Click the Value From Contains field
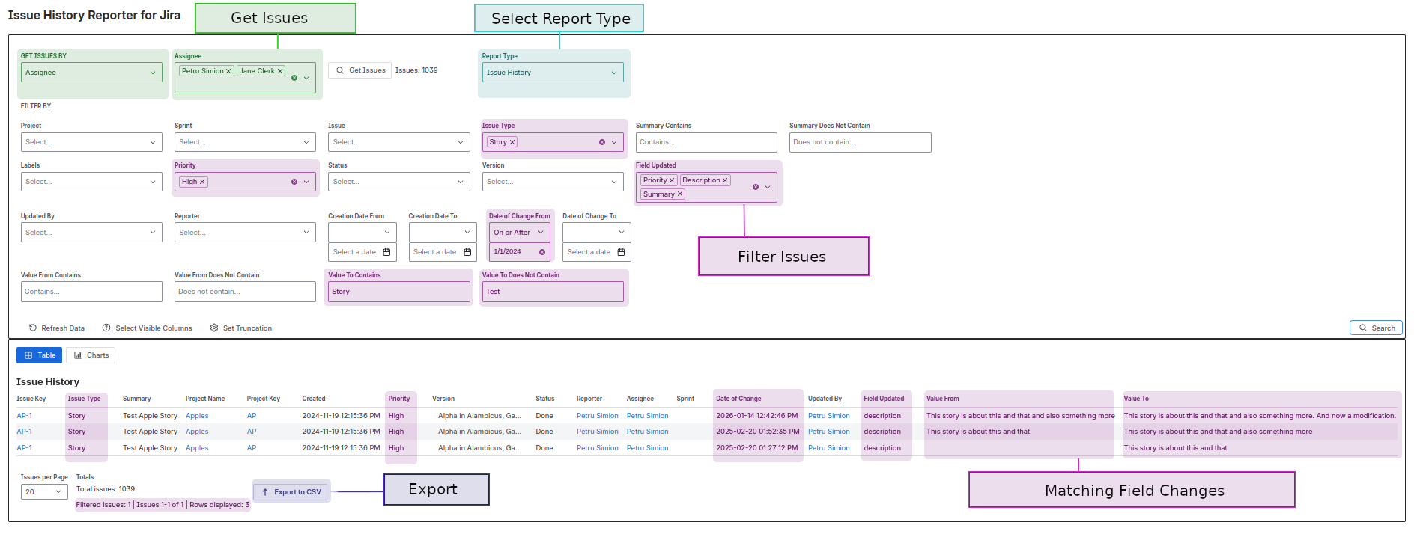1417x540 pixels. 91,292
